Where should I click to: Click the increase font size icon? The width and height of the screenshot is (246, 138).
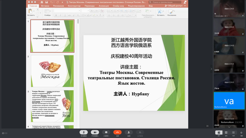[x=93, y=11]
